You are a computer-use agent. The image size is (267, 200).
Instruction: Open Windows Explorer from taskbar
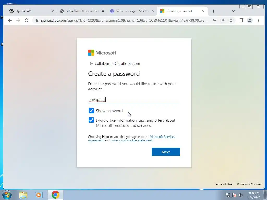click(x=23, y=195)
